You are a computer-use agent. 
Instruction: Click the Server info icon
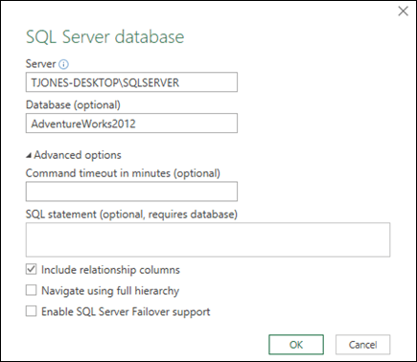tap(63, 64)
